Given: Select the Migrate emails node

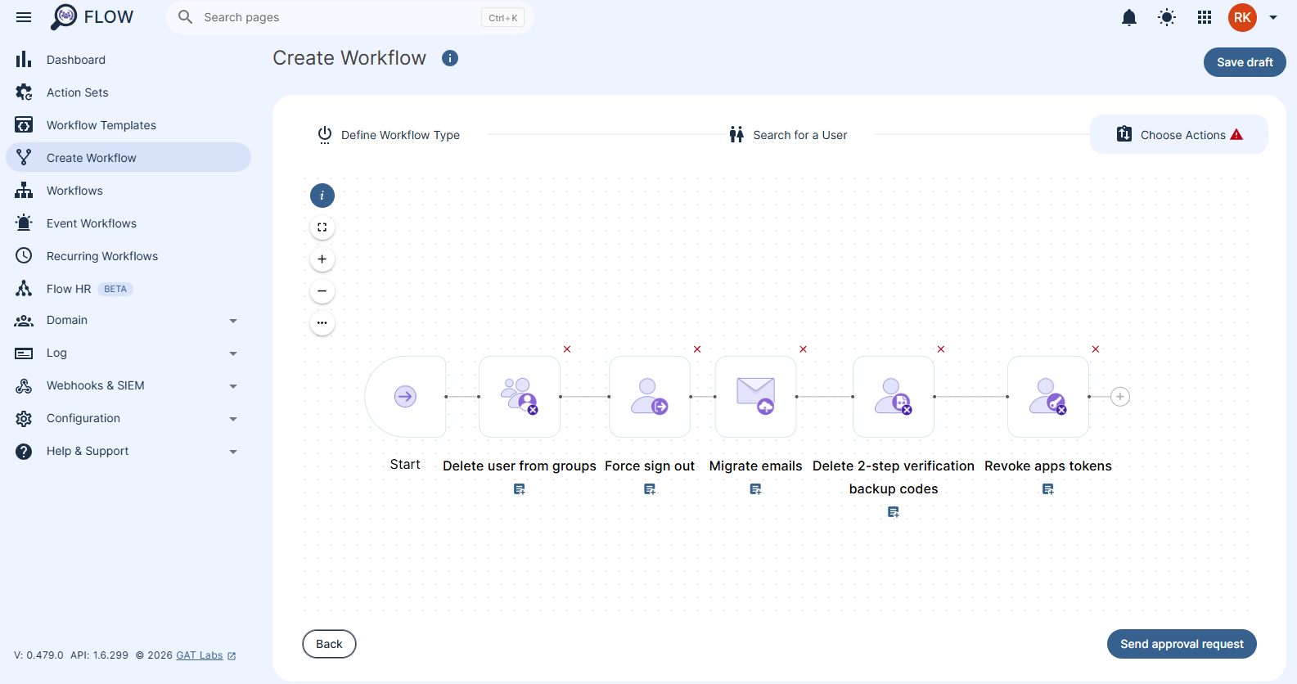Looking at the screenshot, I should [x=755, y=397].
